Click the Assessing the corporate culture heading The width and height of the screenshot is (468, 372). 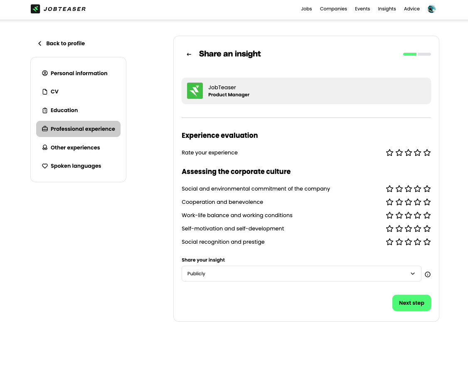[x=236, y=172]
